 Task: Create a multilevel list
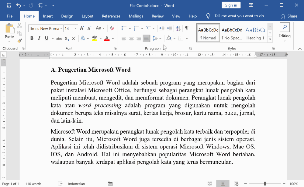tap(149, 28)
